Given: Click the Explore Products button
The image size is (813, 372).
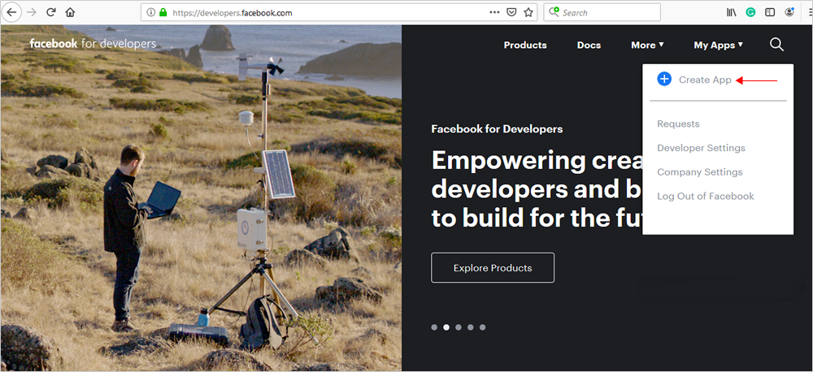Looking at the screenshot, I should (x=493, y=268).
